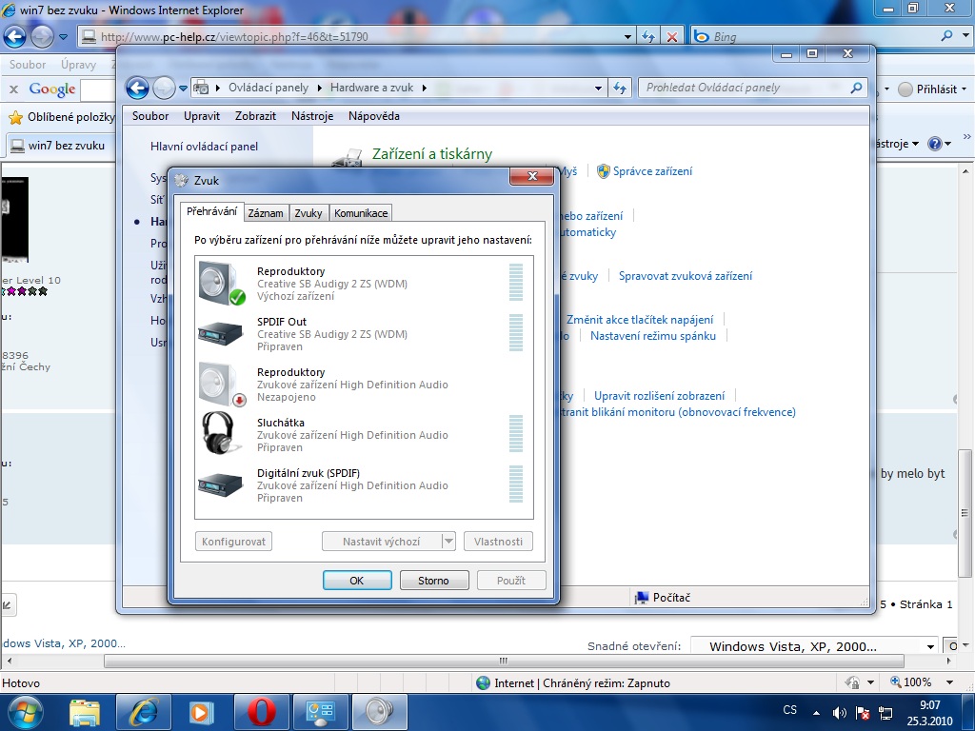The image size is (975, 731).
Task: Open the Control Panel address bar dropdown
Action: (x=599, y=88)
